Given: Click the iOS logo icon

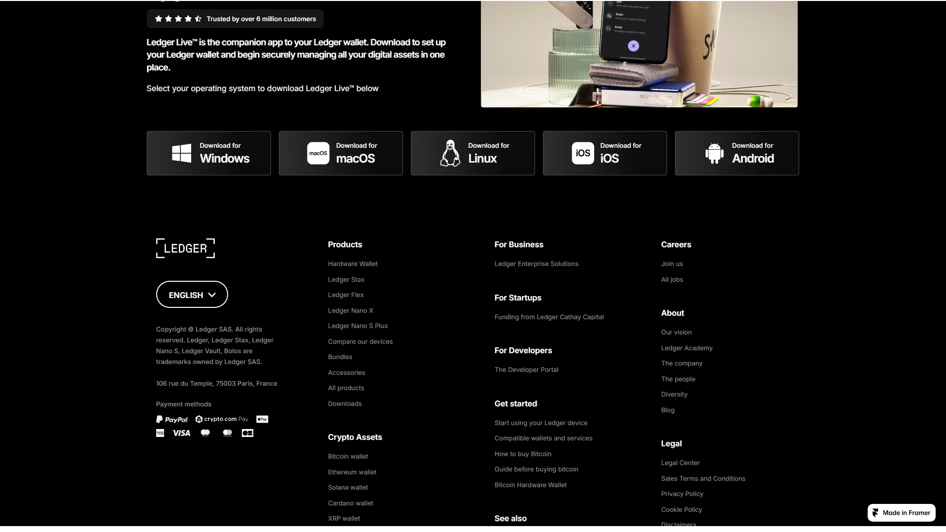Looking at the screenshot, I should (x=583, y=153).
